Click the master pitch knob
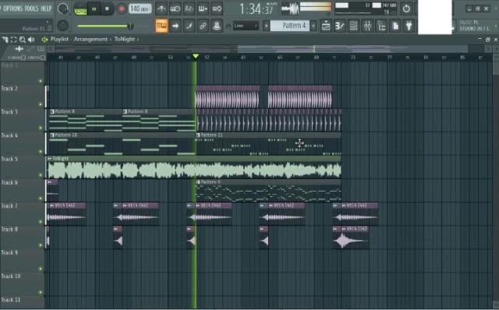This screenshot has height=310, width=499. point(62,26)
